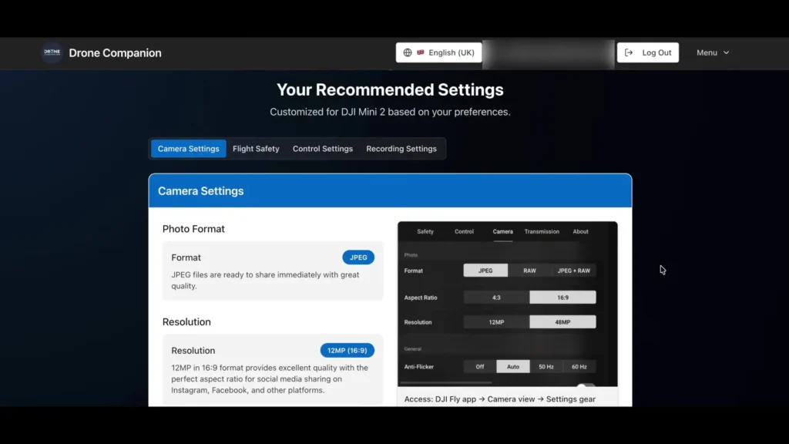This screenshot has height=444, width=789.
Task: Click 'JPEG files are ready to share' description
Action: pos(265,281)
